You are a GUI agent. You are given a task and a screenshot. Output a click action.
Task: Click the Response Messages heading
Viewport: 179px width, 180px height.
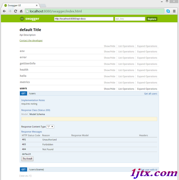(x=32, y=132)
